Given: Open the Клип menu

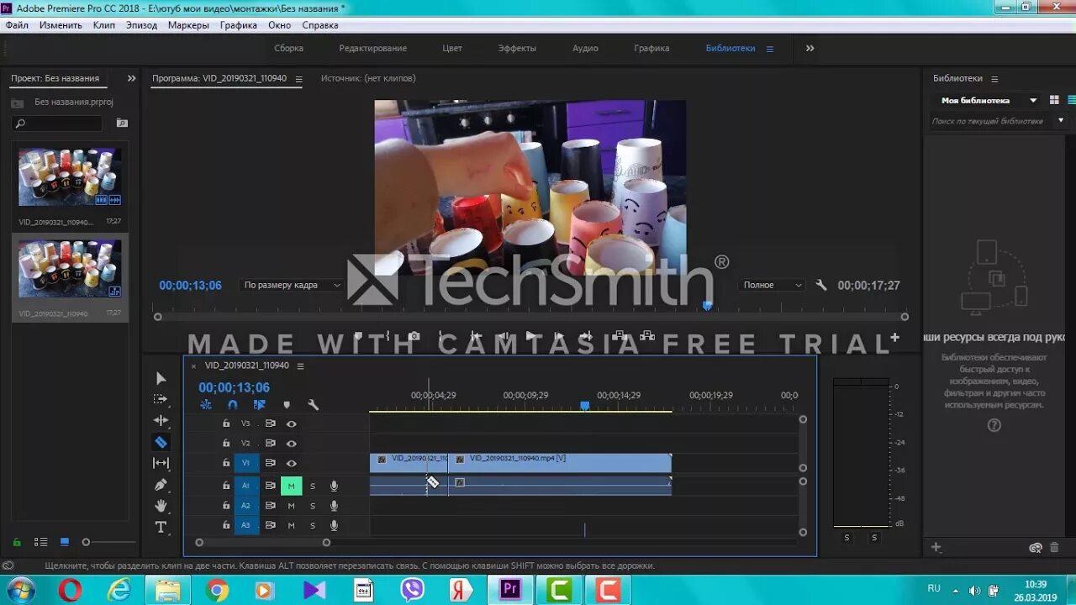Looking at the screenshot, I should click(x=104, y=25).
